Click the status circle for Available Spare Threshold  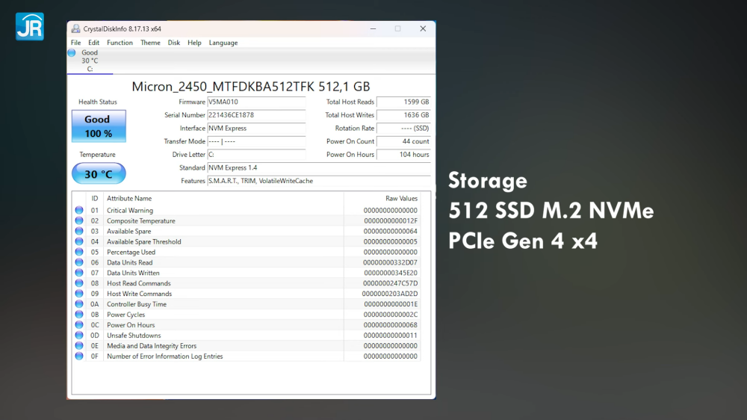(79, 241)
